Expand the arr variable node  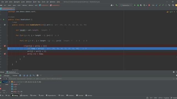click(x=10, y=82)
